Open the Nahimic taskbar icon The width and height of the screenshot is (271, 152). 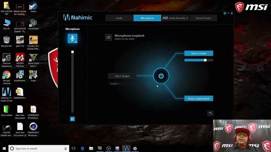tap(126, 148)
